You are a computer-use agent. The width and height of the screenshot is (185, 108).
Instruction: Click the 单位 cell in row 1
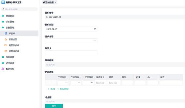(x=114, y=83)
